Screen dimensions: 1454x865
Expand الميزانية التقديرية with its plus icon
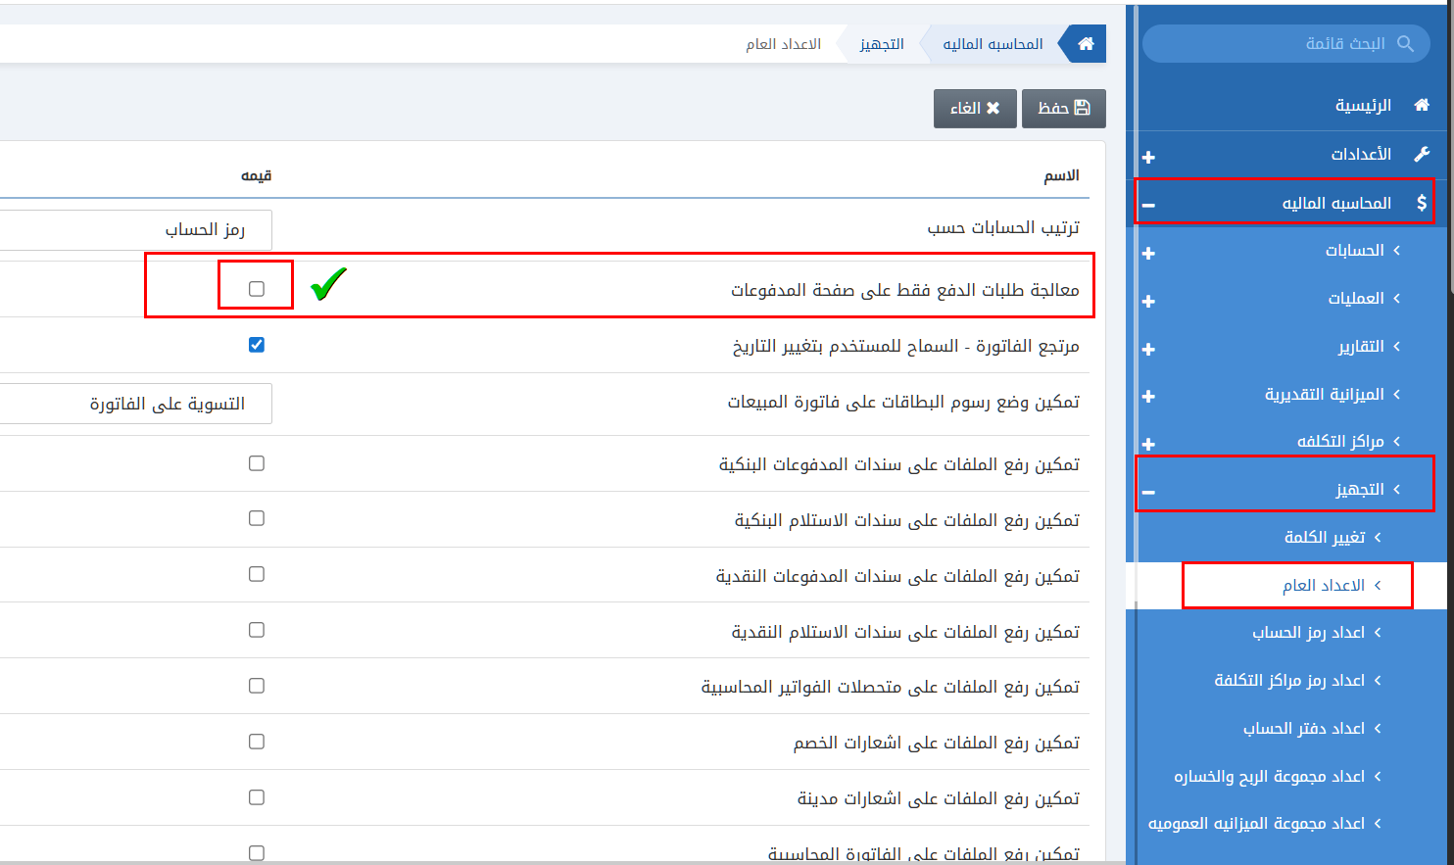click(1149, 396)
